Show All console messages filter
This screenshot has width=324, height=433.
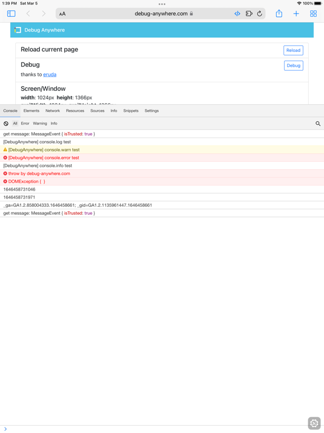point(15,123)
